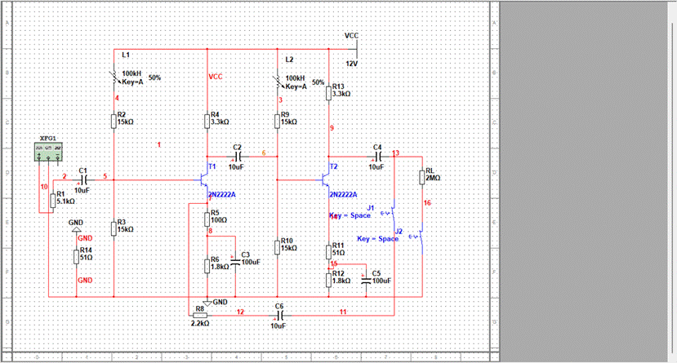Click orange net label 6
Screen dimensions: 677x363
(264, 153)
